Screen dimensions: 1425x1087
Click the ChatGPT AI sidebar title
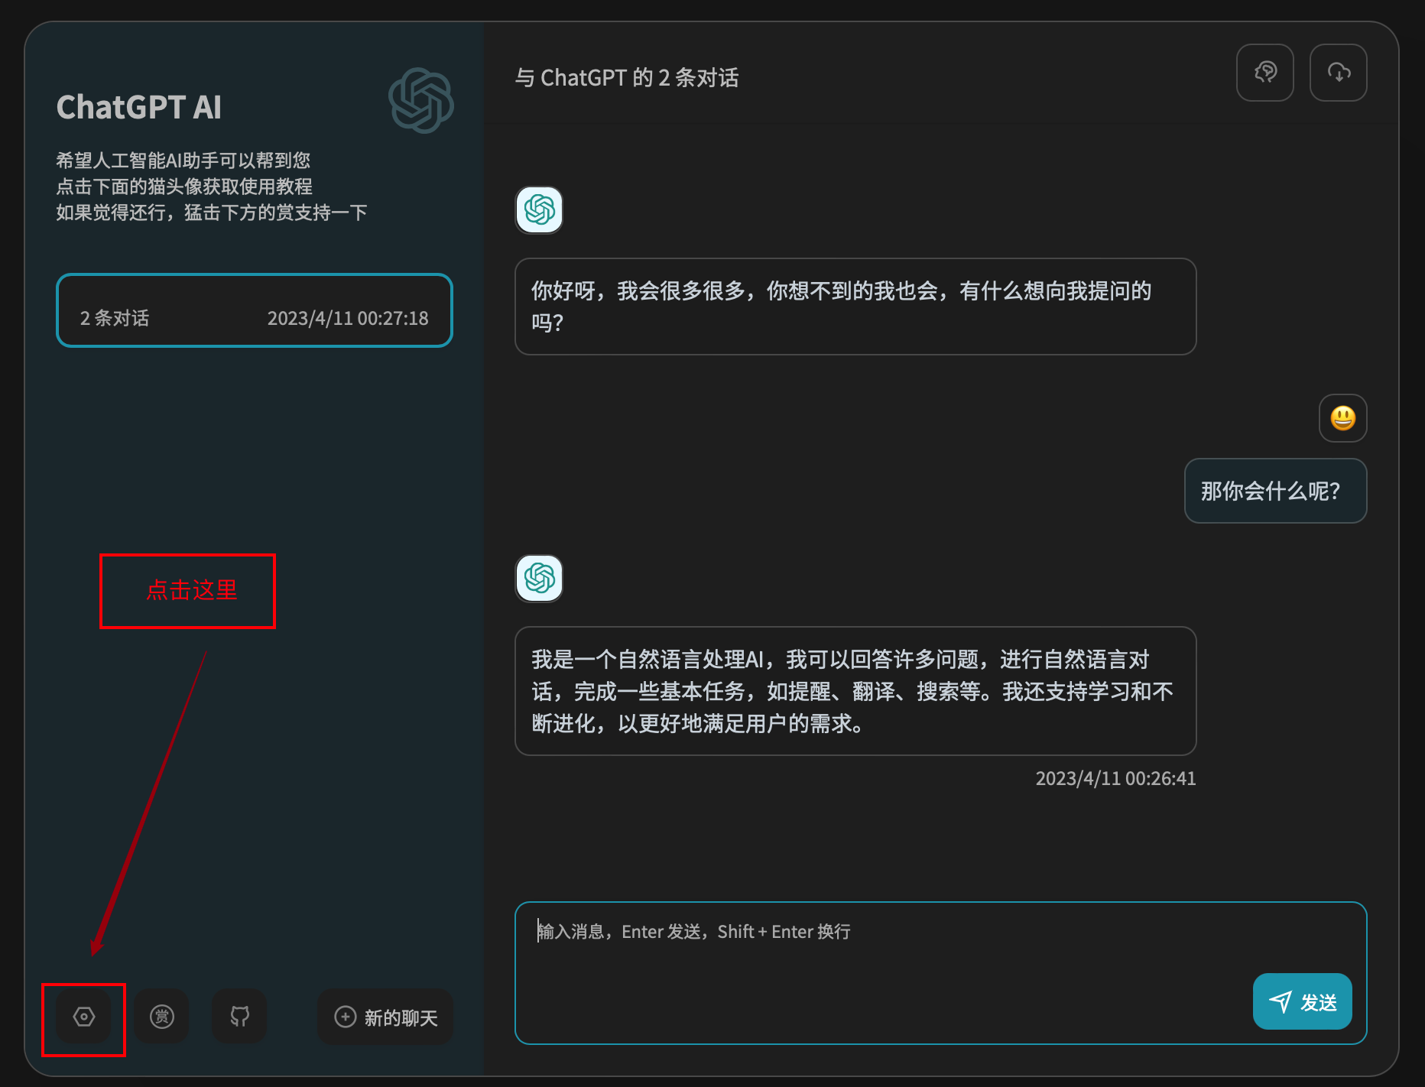139,107
